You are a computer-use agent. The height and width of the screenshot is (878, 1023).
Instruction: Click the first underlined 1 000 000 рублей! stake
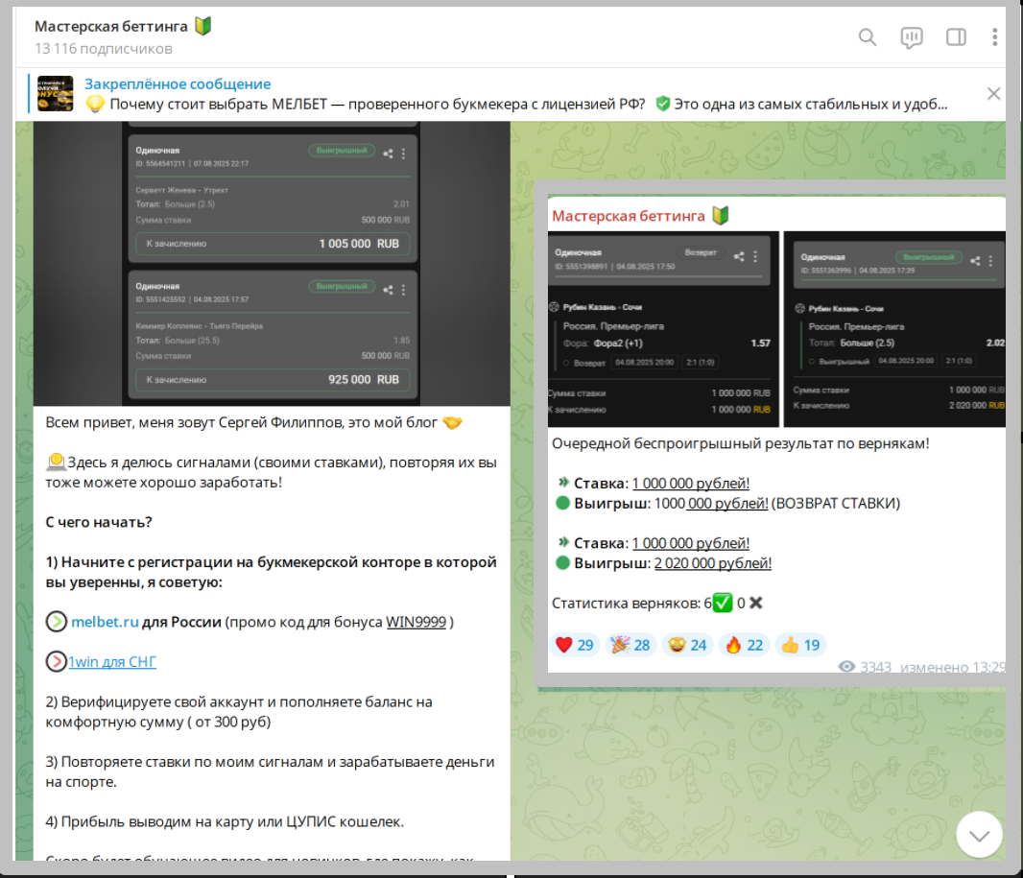(x=691, y=484)
